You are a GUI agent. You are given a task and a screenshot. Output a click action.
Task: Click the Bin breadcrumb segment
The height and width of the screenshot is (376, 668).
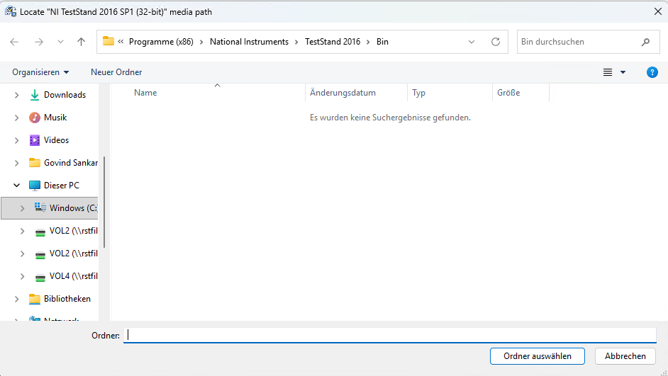coord(382,42)
